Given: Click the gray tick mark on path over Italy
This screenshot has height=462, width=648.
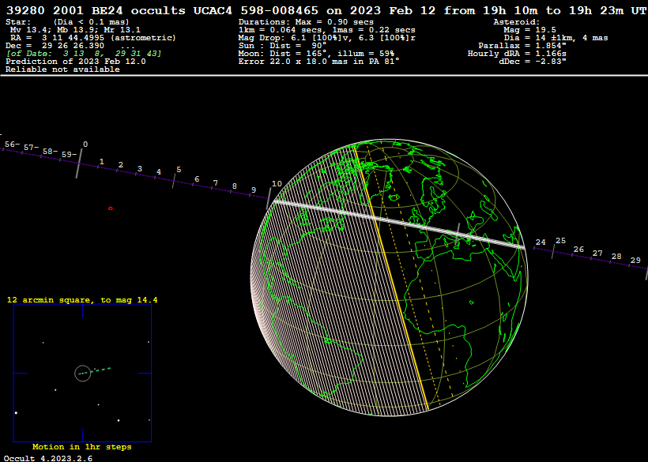Looking at the screenshot, I should tap(457, 235).
